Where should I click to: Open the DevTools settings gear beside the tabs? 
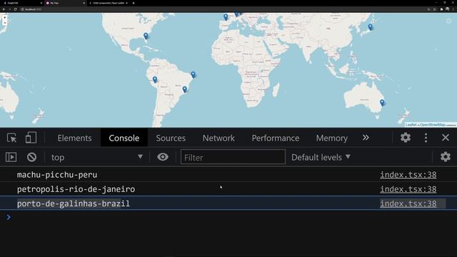pyautogui.click(x=405, y=138)
